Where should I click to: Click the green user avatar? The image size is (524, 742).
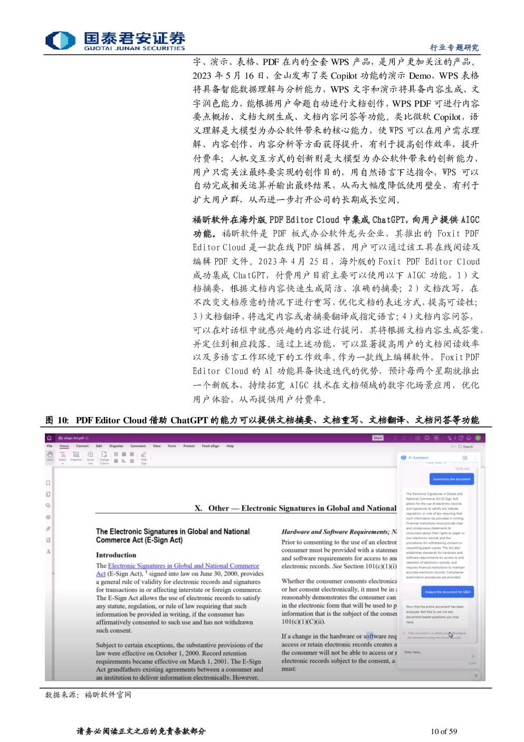478,438
